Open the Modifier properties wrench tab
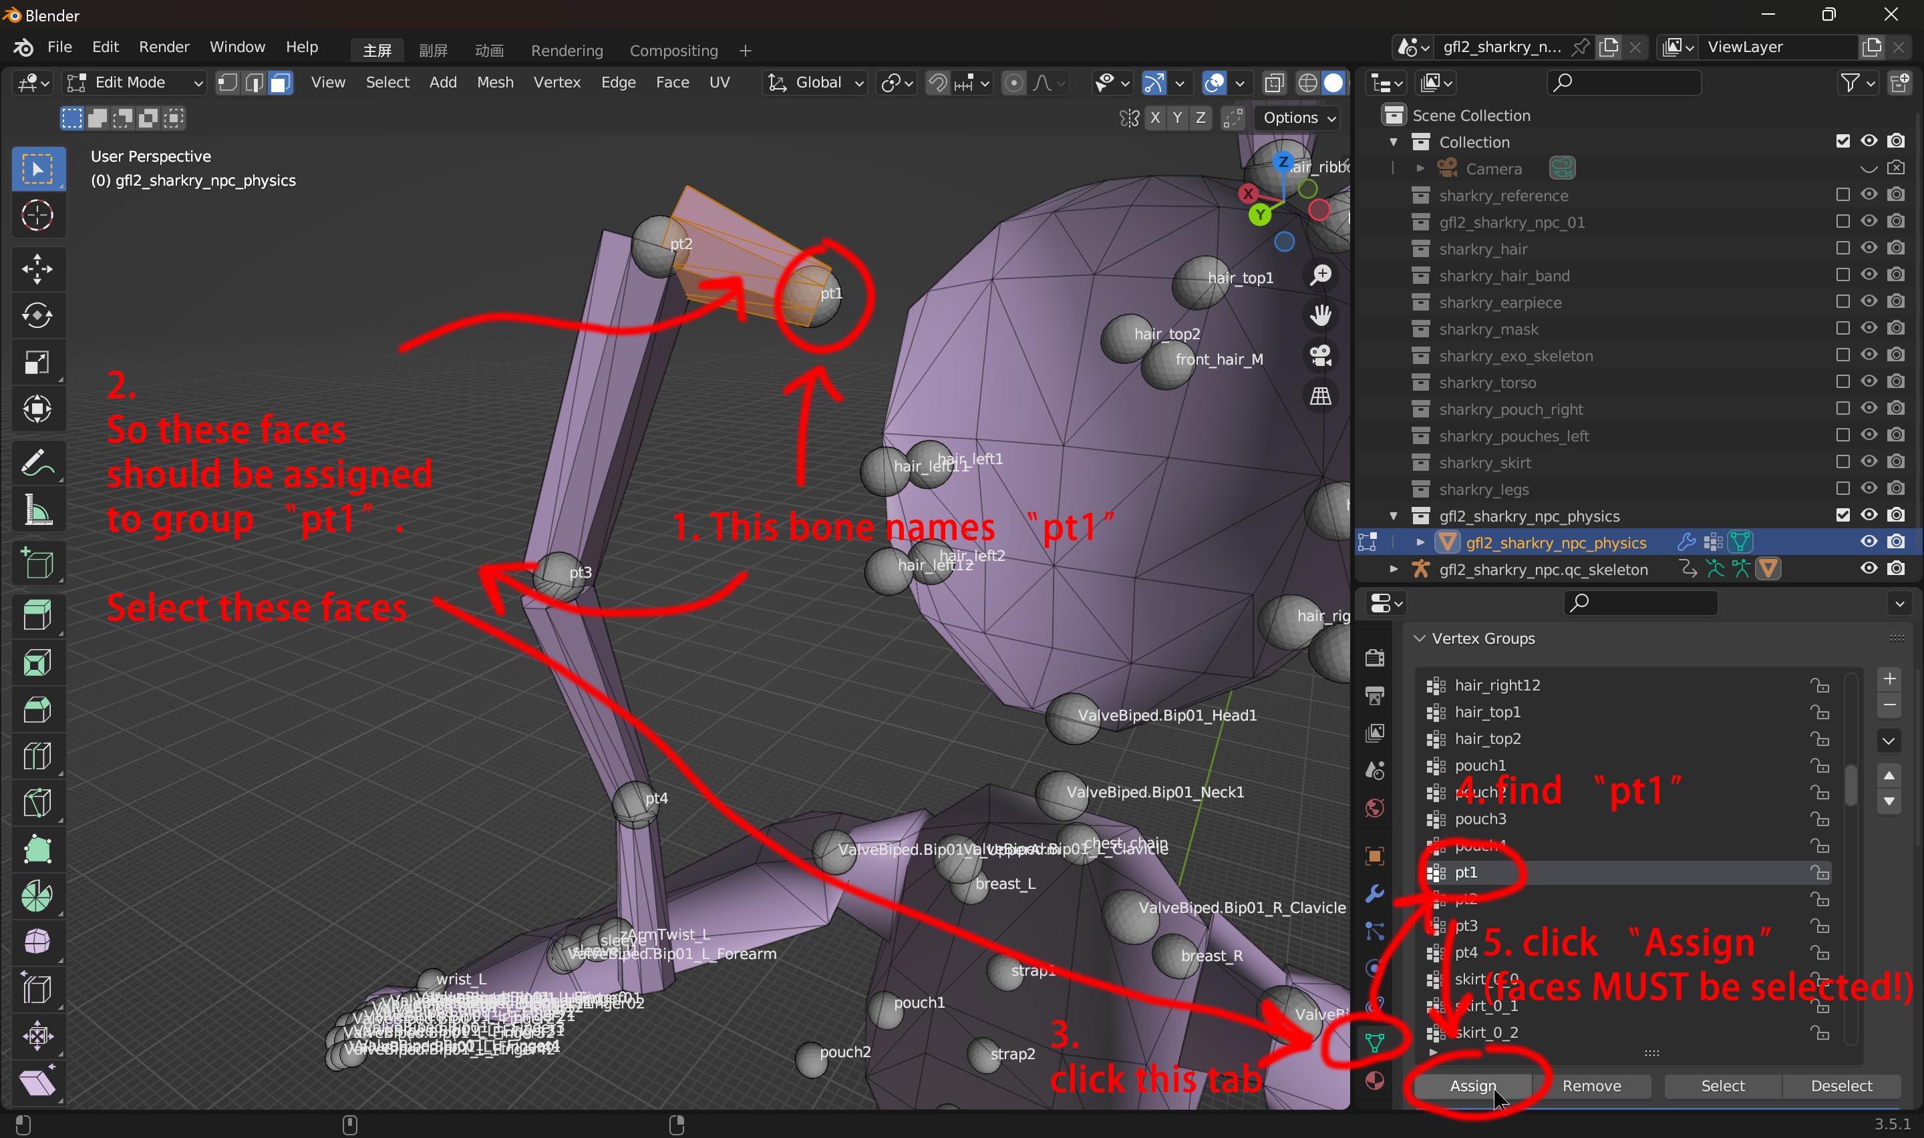The image size is (1924, 1138). (1375, 894)
